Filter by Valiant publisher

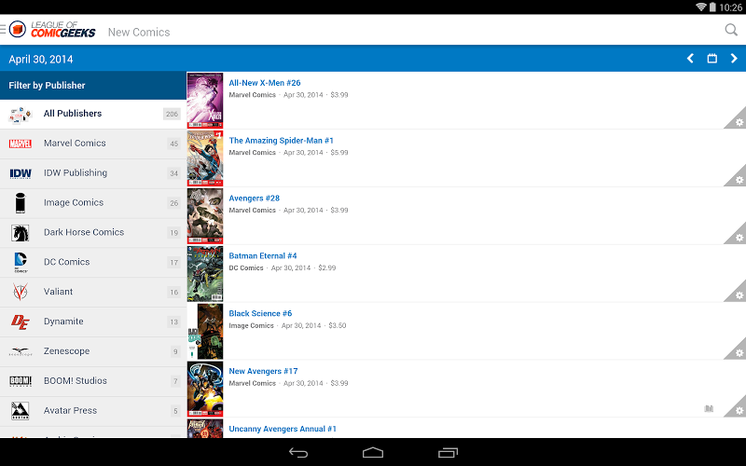(x=93, y=293)
